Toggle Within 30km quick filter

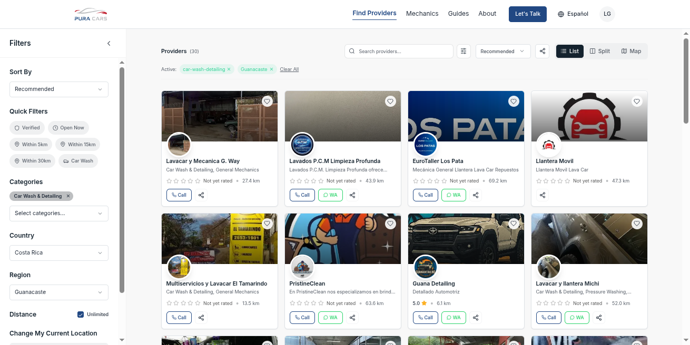33,161
